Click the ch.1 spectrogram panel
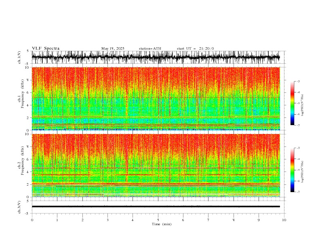The width and height of the screenshot is (320, 247). (x=156, y=98)
